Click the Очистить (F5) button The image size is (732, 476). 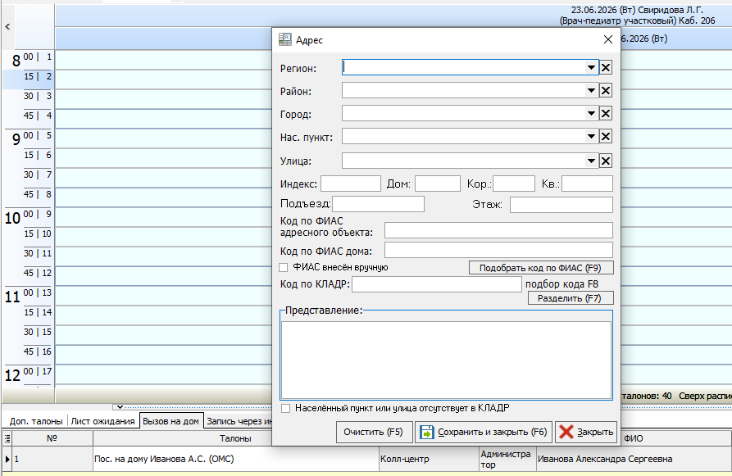375,432
